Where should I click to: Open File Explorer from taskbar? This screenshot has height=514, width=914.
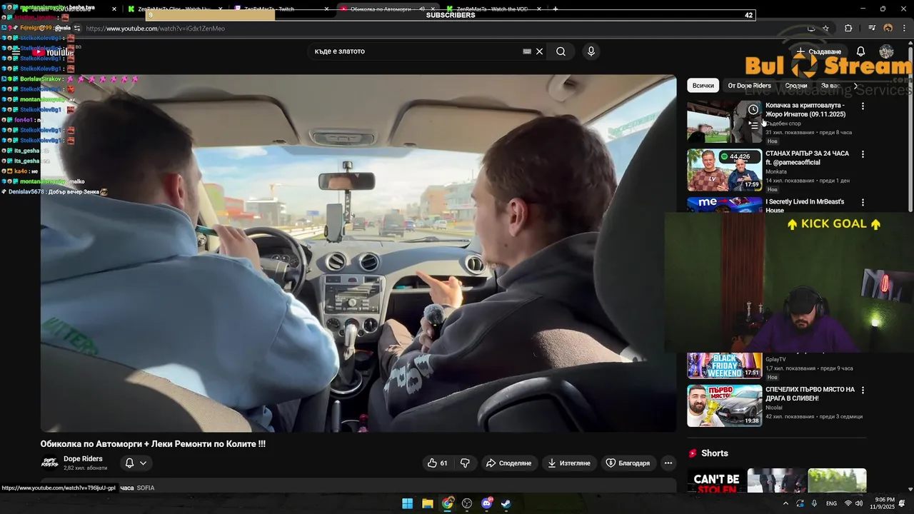pyautogui.click(x=427, y=503)
